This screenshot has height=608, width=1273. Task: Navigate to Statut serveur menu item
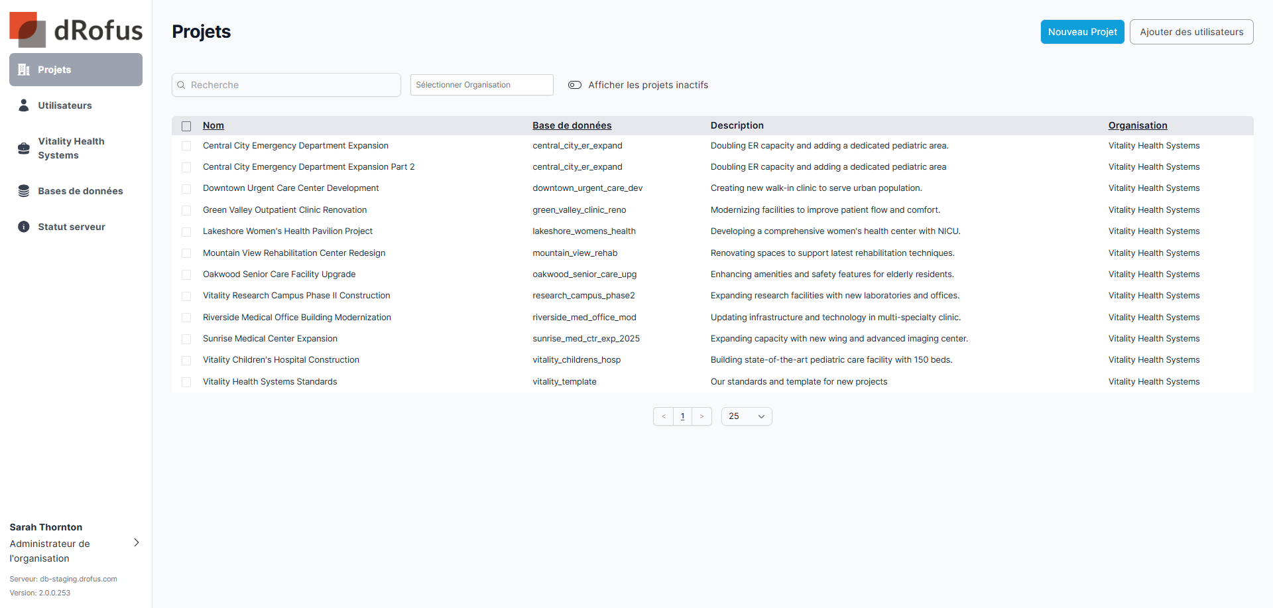[x=72, y=227]
